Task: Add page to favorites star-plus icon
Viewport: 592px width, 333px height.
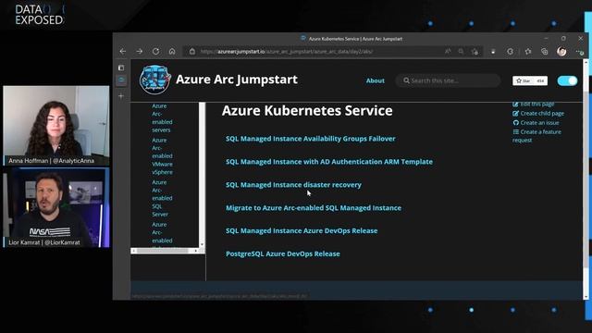Action: point(475,52)
